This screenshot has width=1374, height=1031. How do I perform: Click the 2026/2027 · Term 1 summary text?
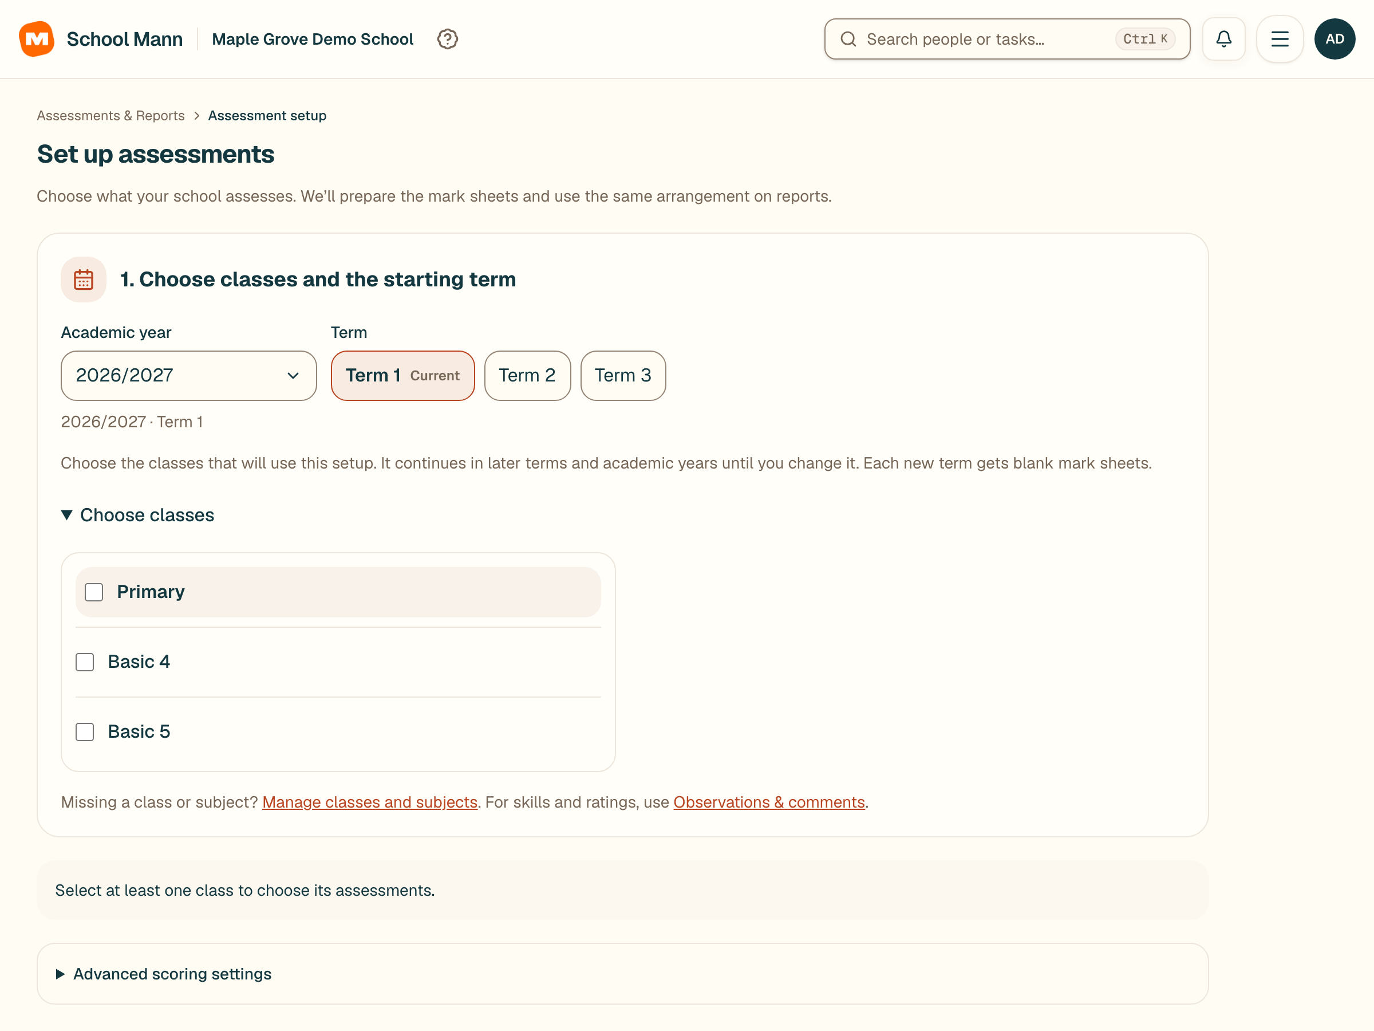132,422
